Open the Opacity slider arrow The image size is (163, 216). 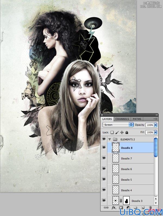156,125
